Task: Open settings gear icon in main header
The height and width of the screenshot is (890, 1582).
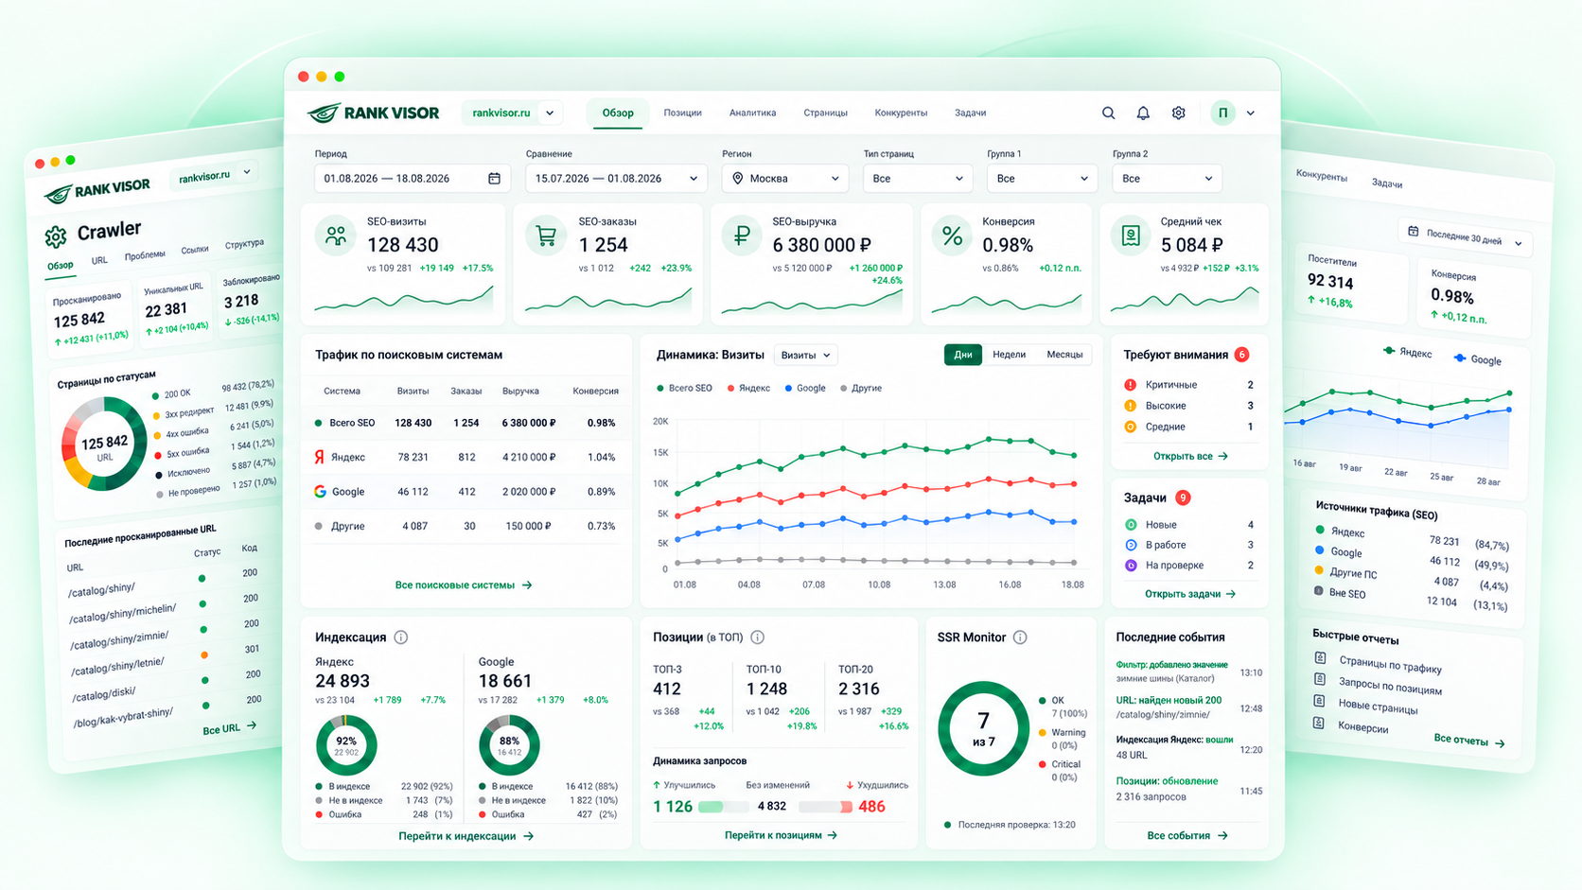Action: coord(1178,113)
